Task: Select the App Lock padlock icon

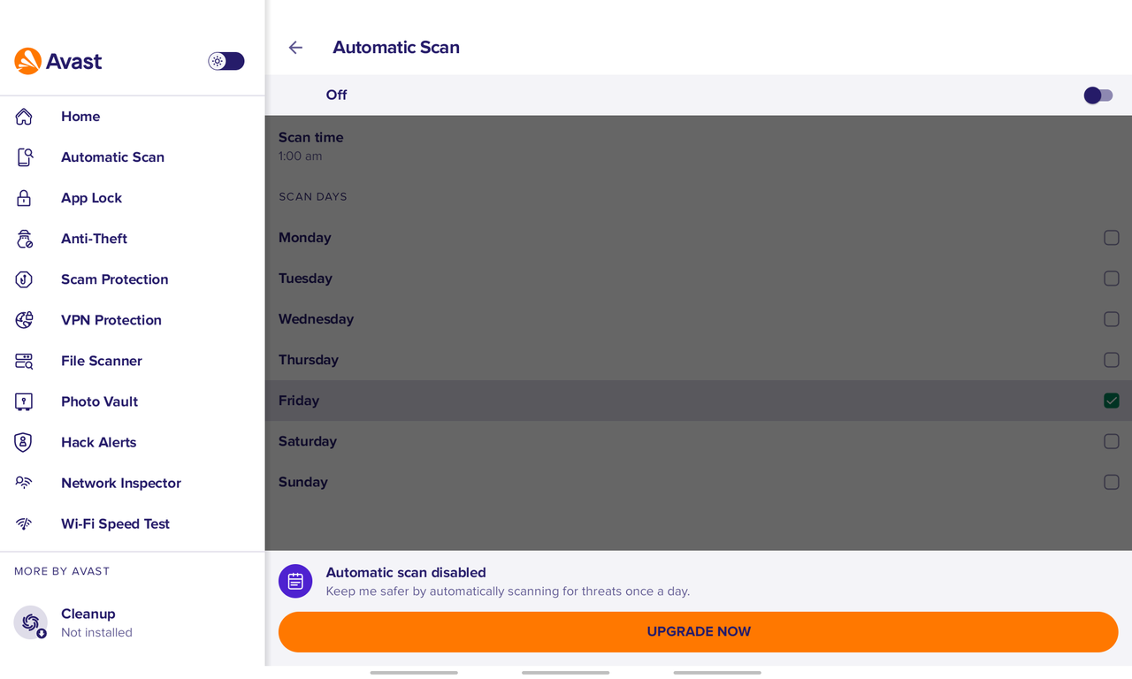Action: coord(24,198)
